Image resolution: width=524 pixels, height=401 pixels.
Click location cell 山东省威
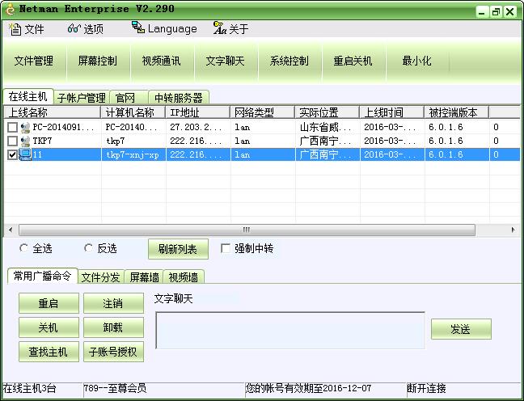click(x=325, y=127)
